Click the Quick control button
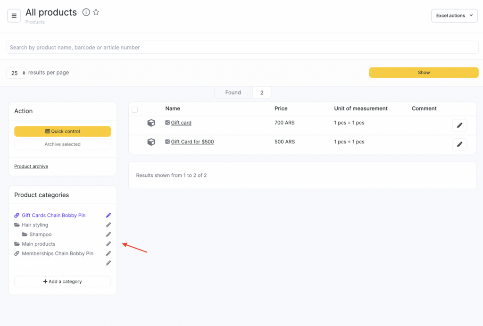483x326 pixels. point(62,132)
